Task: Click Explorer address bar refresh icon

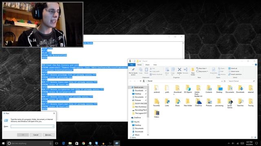Action: pos(225,81)
